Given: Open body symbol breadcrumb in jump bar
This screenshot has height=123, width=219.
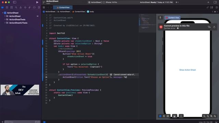Looking at the screenshot, I should point(90,12).
